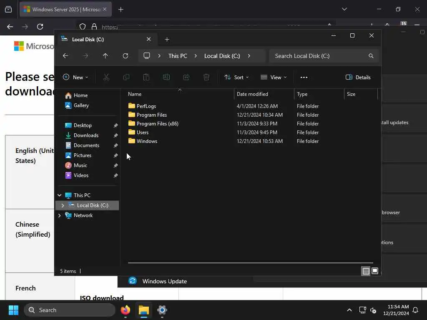
Task: Switch to large thumbnails view icon
Action: 375,271
